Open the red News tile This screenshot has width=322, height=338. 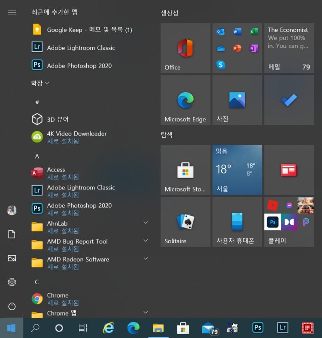pos(289,170)
